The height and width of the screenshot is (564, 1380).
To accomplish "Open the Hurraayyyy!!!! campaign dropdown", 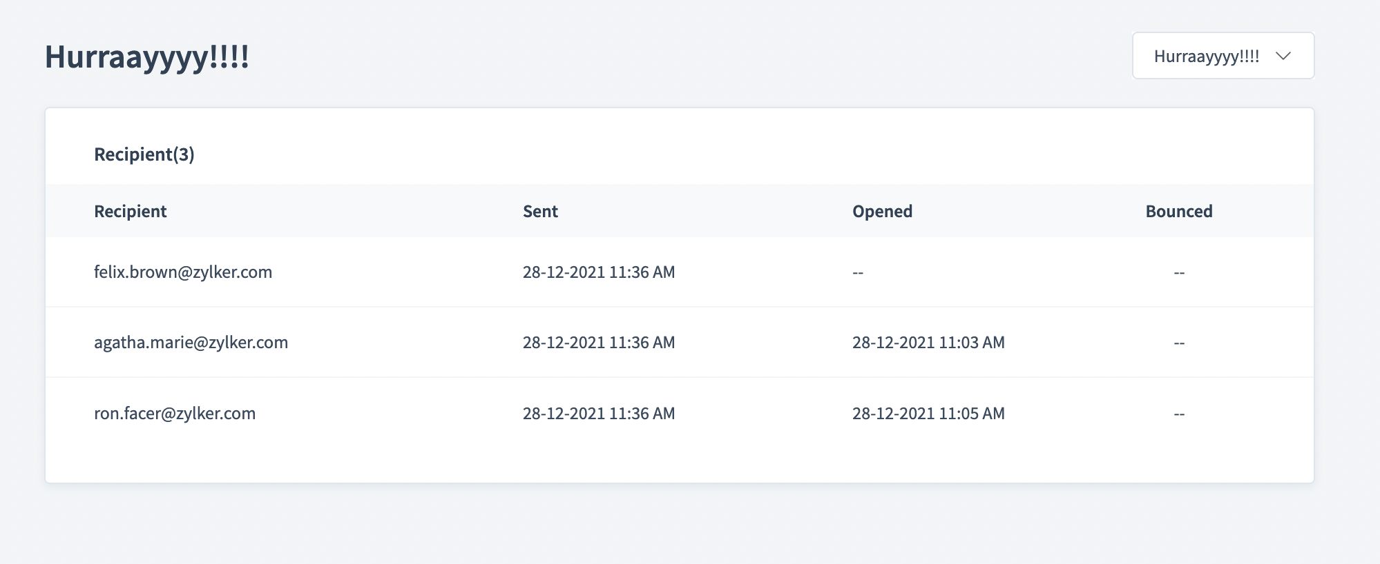I will click(x=1222, y=56).
